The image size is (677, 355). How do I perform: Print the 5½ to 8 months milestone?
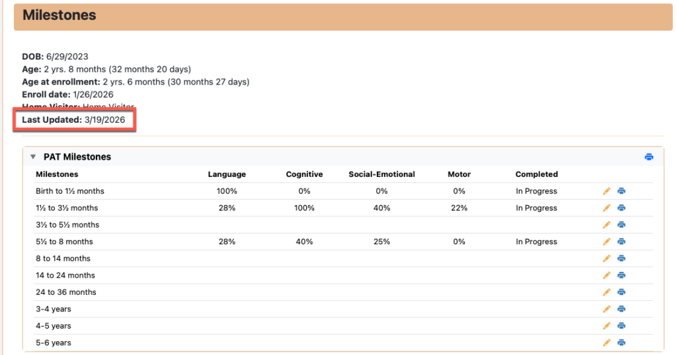coord(621,242)
